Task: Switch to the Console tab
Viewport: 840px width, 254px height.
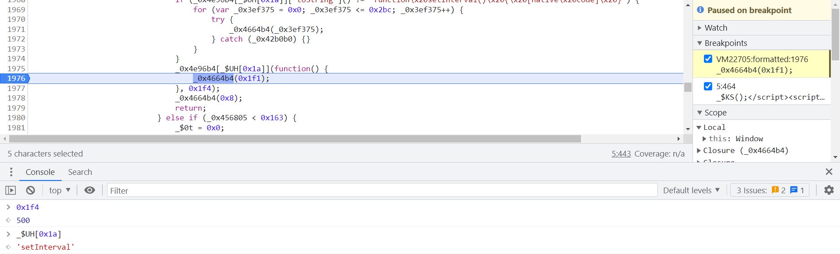Action: [x=40, y=172]
